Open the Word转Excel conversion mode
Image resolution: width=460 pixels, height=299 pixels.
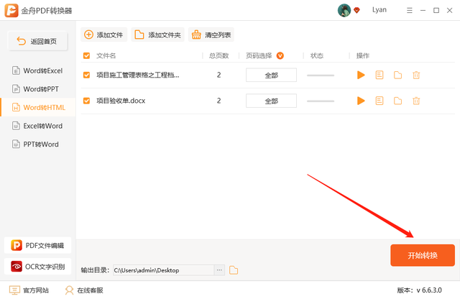pyautogui.click(x=37, y=70)
